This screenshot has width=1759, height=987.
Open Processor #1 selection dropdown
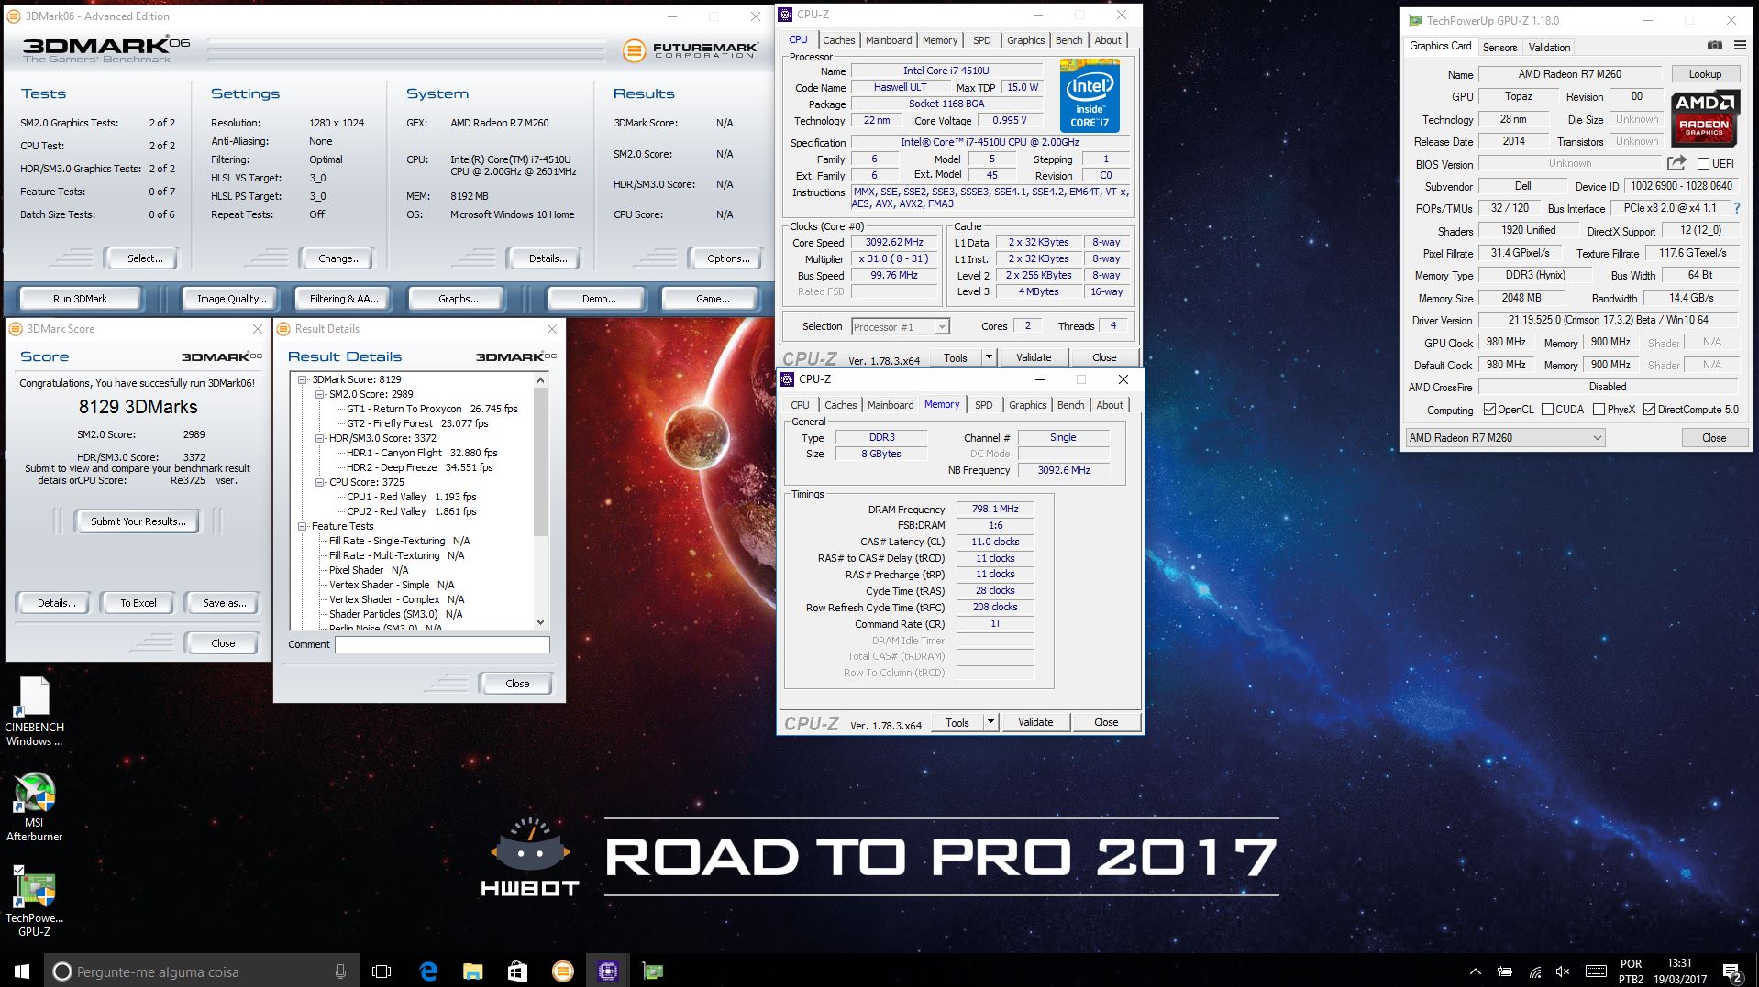click(900, 326)
